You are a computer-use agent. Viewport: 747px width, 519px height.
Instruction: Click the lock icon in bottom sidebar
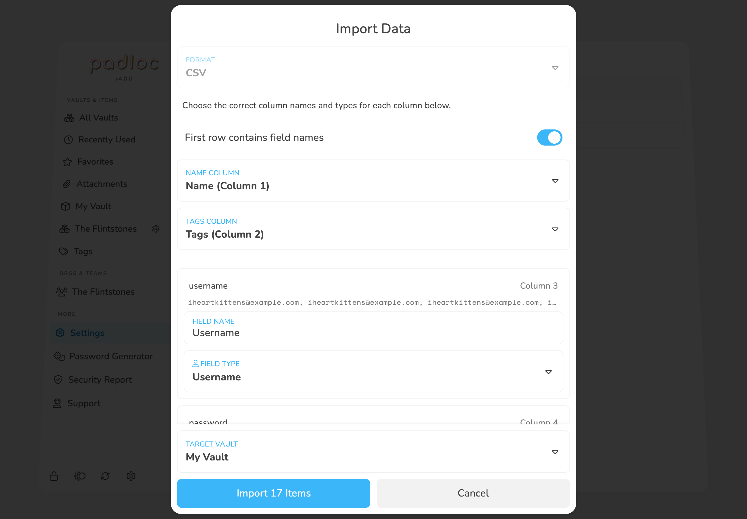pos(54,476)
